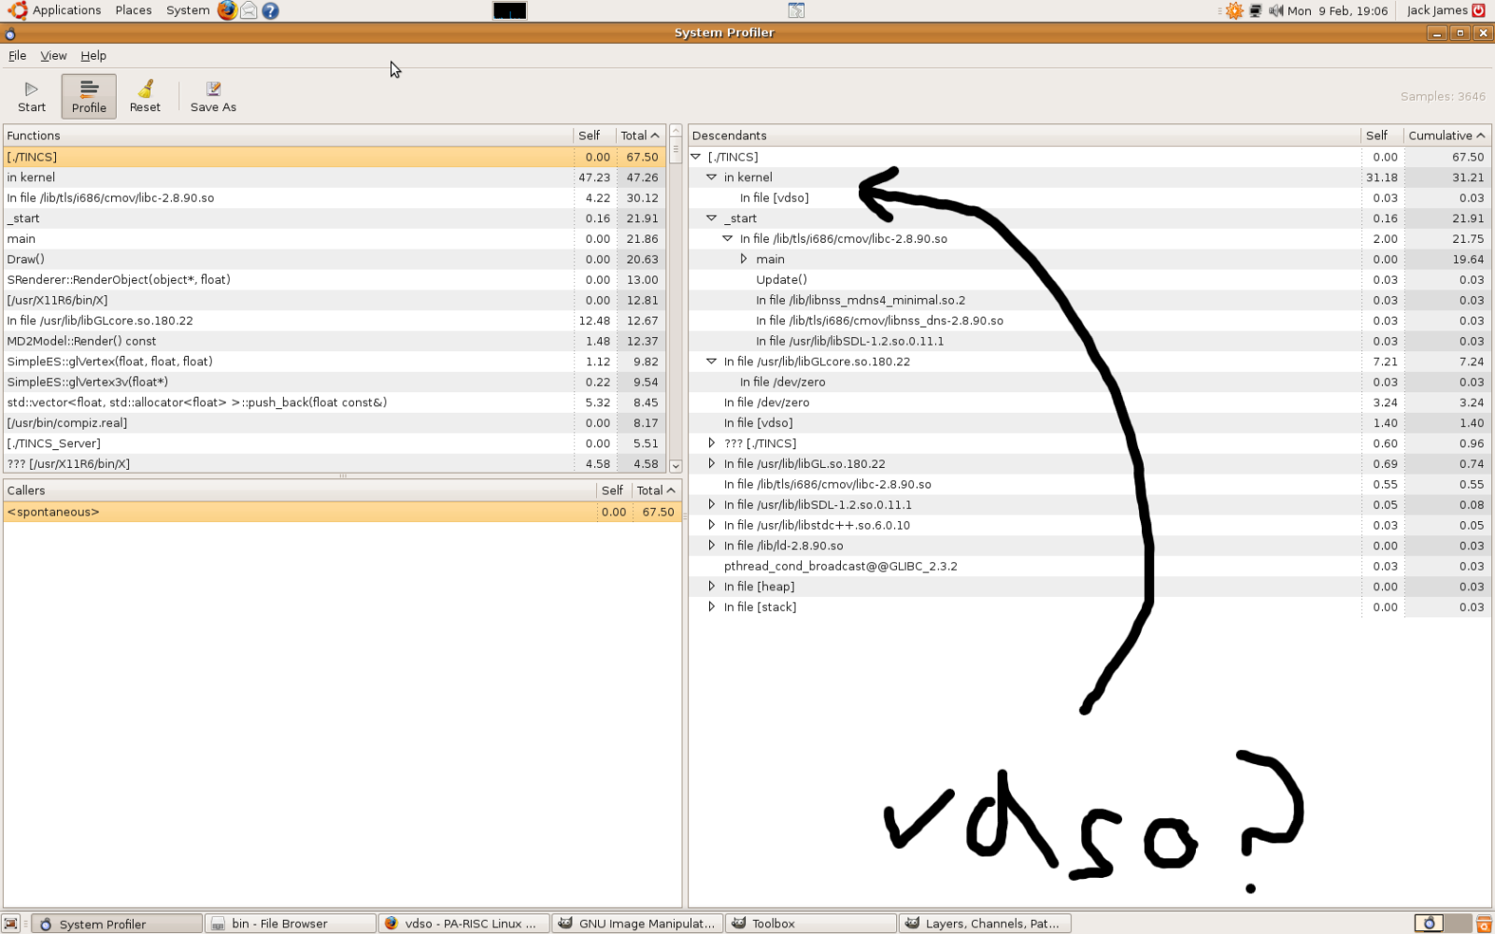Viewport: 1495px width, 934px height.
Task: Sort functions by Total column header
Action: click(x=639, y=135)
